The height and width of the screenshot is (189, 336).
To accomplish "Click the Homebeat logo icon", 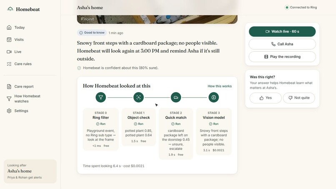I will pos(10,9).
